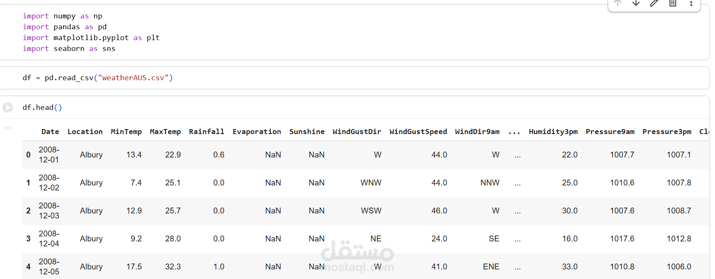Click the 'import matplotlib.pyplot as plt' line

click(x=91, y=38)
